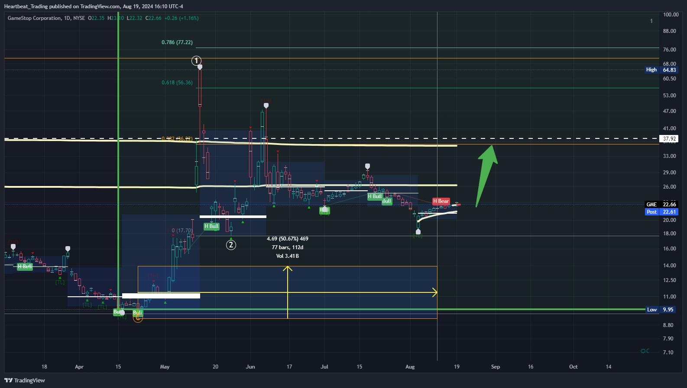Click the High 64.83 price label
The image size is (687, 388).
[x=661, y=70]
